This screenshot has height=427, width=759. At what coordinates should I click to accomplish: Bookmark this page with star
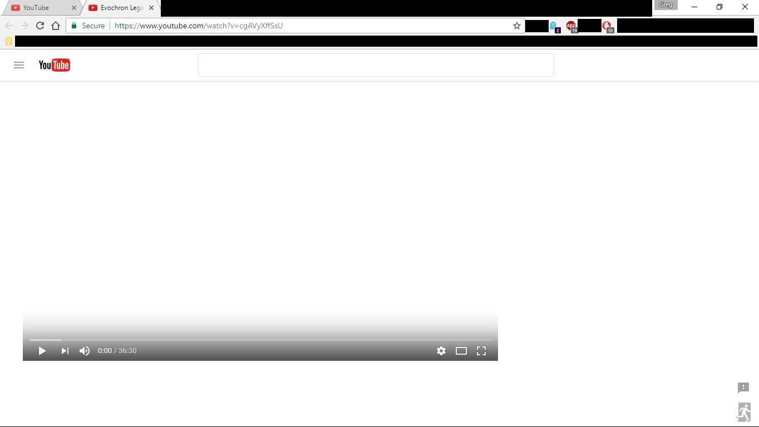(x=517, y=26)
